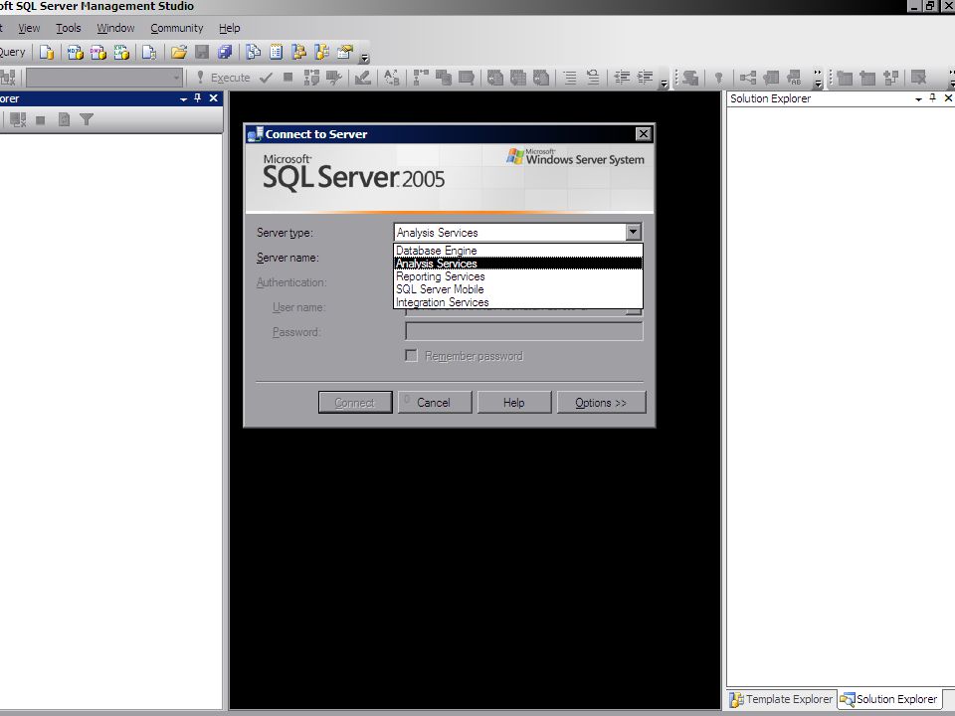Click the dialog Help button
Screen dimensions: 955x716
pyautogui.click(x=514, y=403)
